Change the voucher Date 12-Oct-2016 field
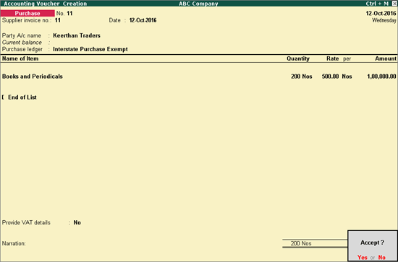 [143, 20]
